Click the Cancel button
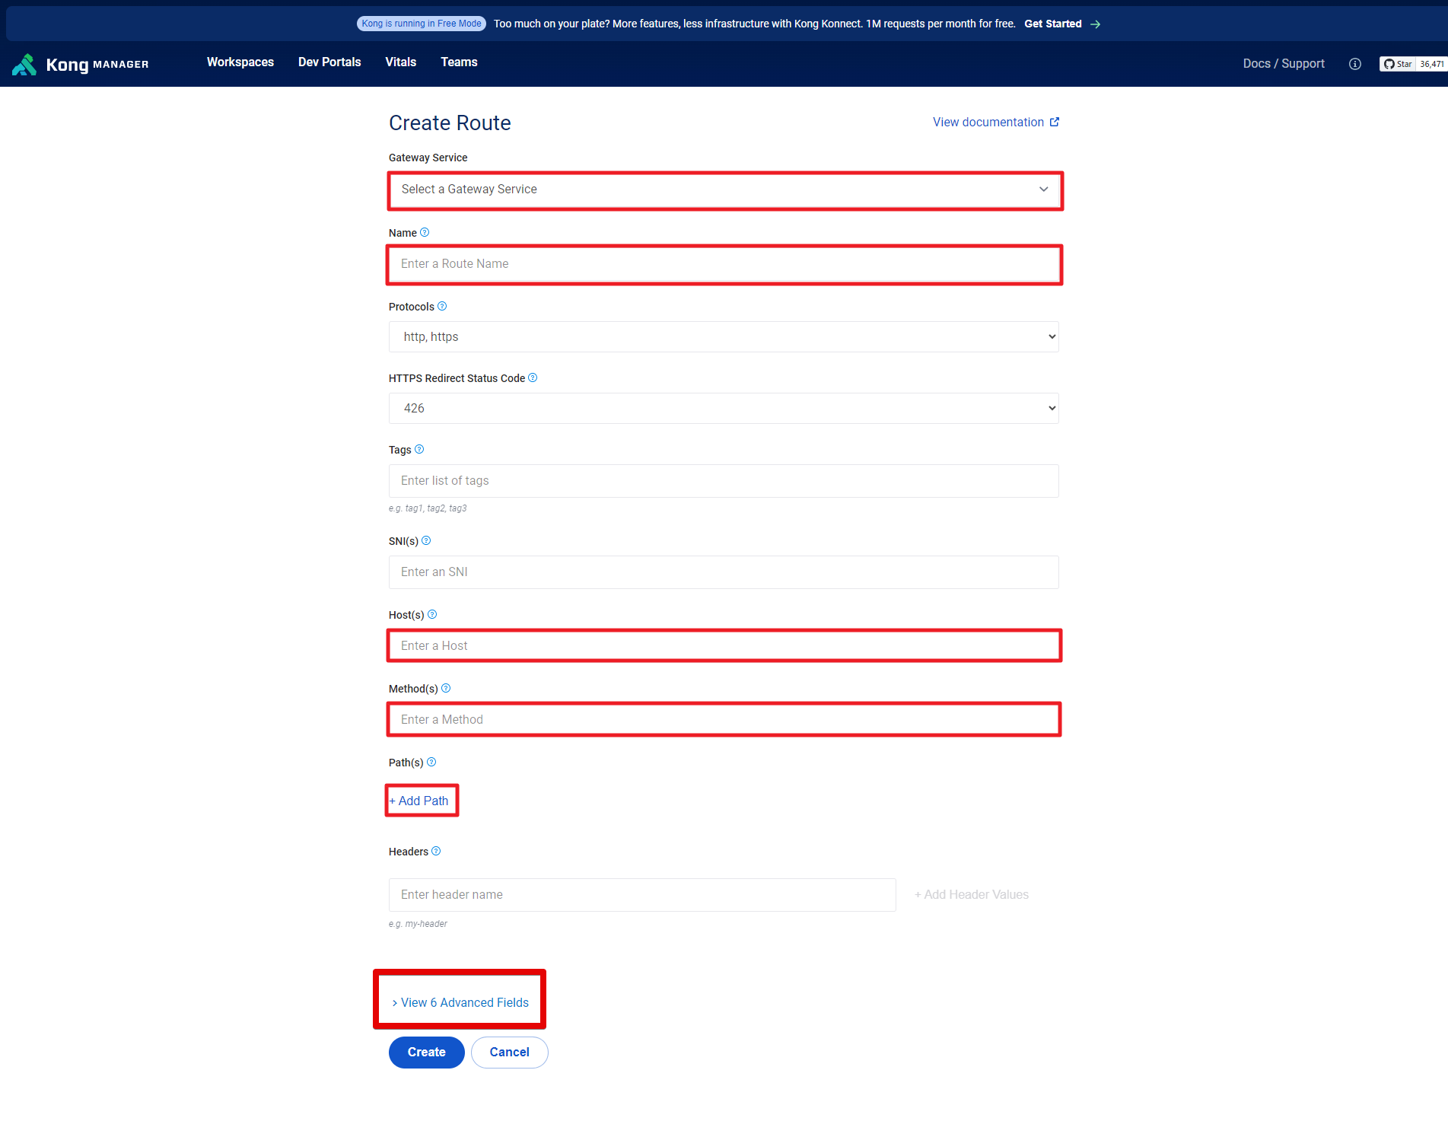Viewport: 1448px width, 1137px height. point(509,1053)
